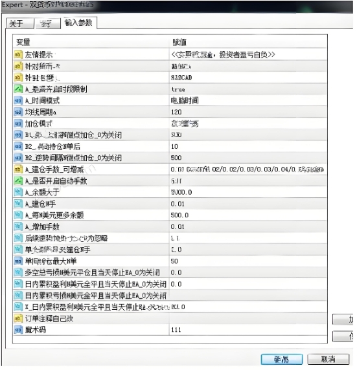Select the A_是否开启时段限制 variable name
This screenshot has width=357, height=370.
tap(56, 89)
